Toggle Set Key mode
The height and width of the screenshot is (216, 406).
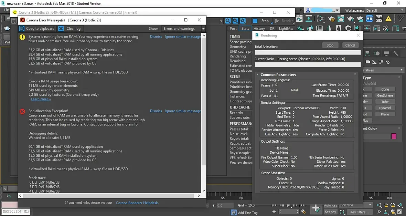[330, 212]
